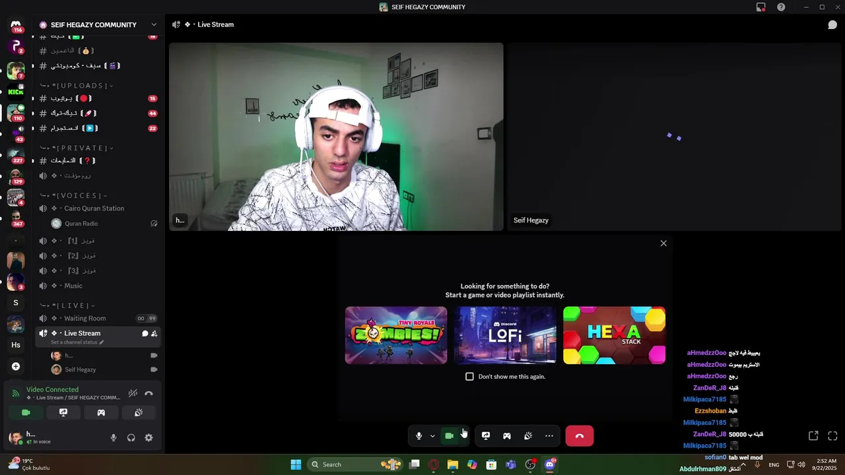Open soundboard in bottom call bar
This screenshot has width=845, height=475.
pos(528,436)
